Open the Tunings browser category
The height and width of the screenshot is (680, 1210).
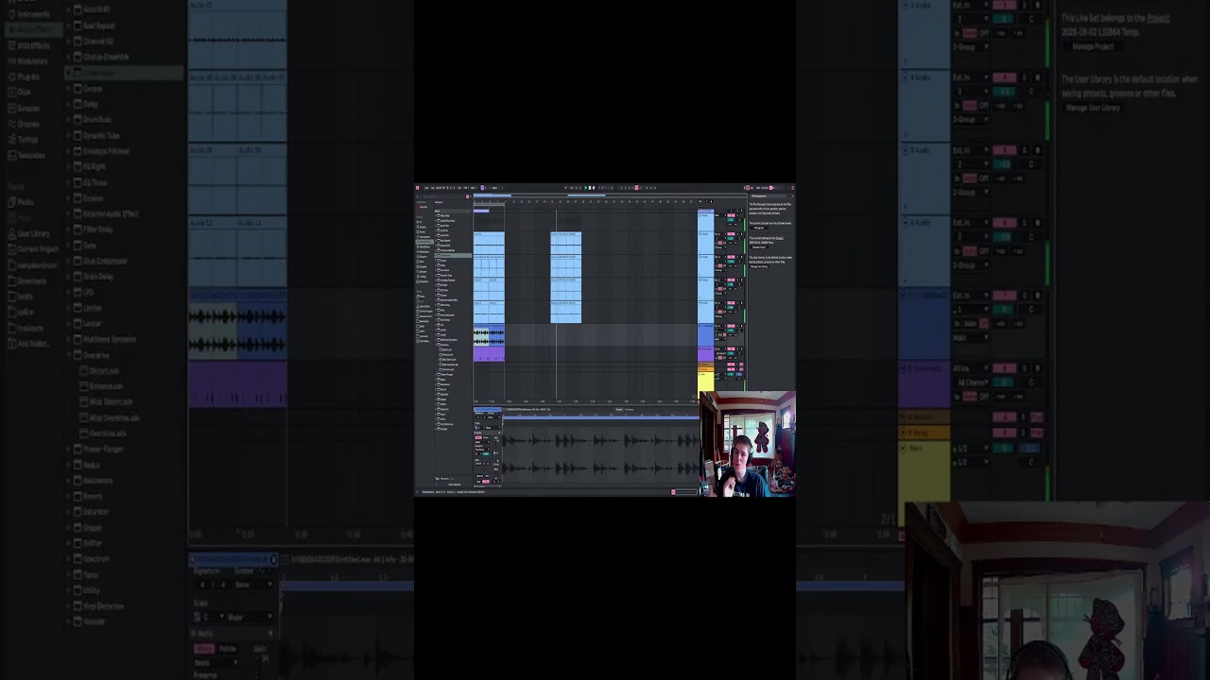click(x=423, y=277)
